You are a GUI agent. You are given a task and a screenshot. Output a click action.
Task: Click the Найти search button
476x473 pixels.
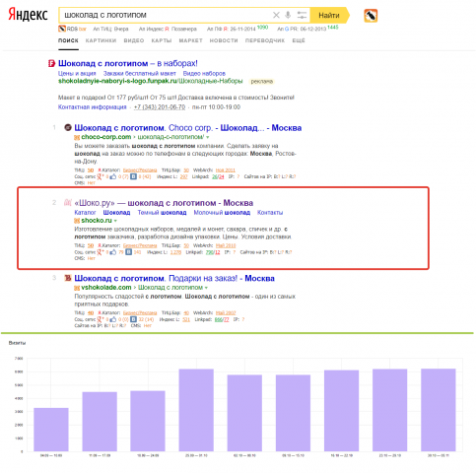click(x=329, y=15)
